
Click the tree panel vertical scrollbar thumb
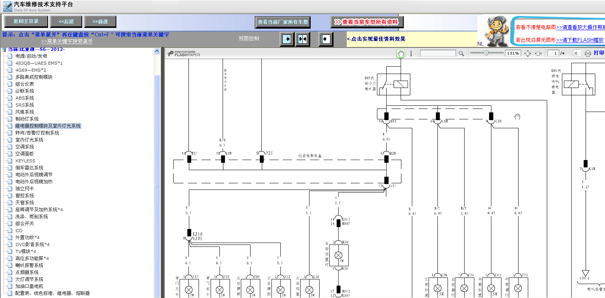157,186
